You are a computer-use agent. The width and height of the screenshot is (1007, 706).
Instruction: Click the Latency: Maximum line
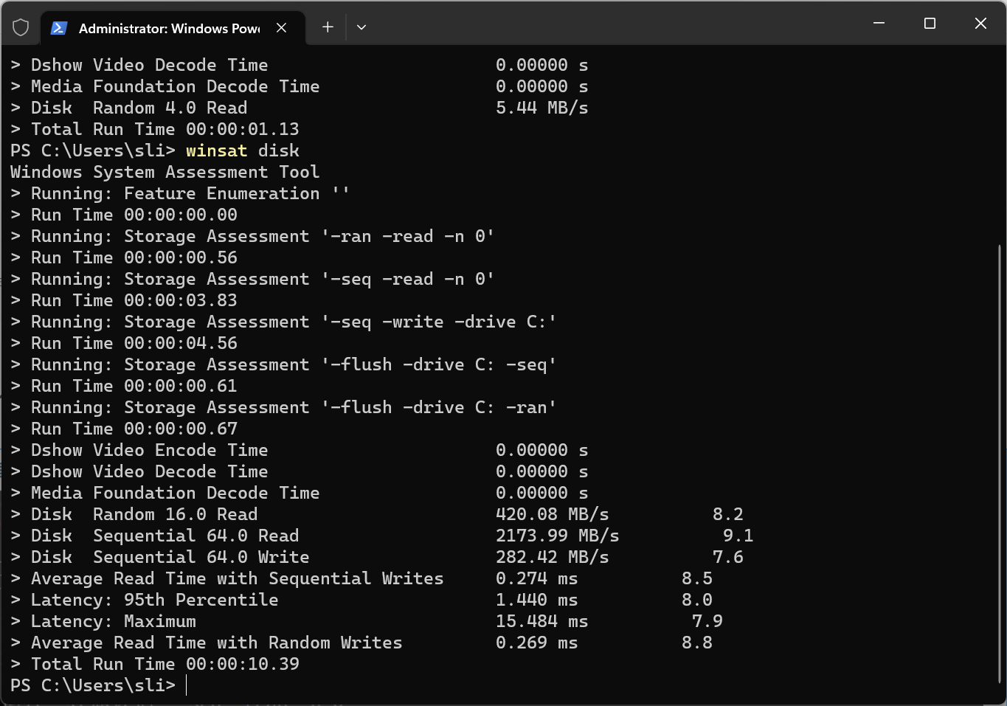pos(113,621)
